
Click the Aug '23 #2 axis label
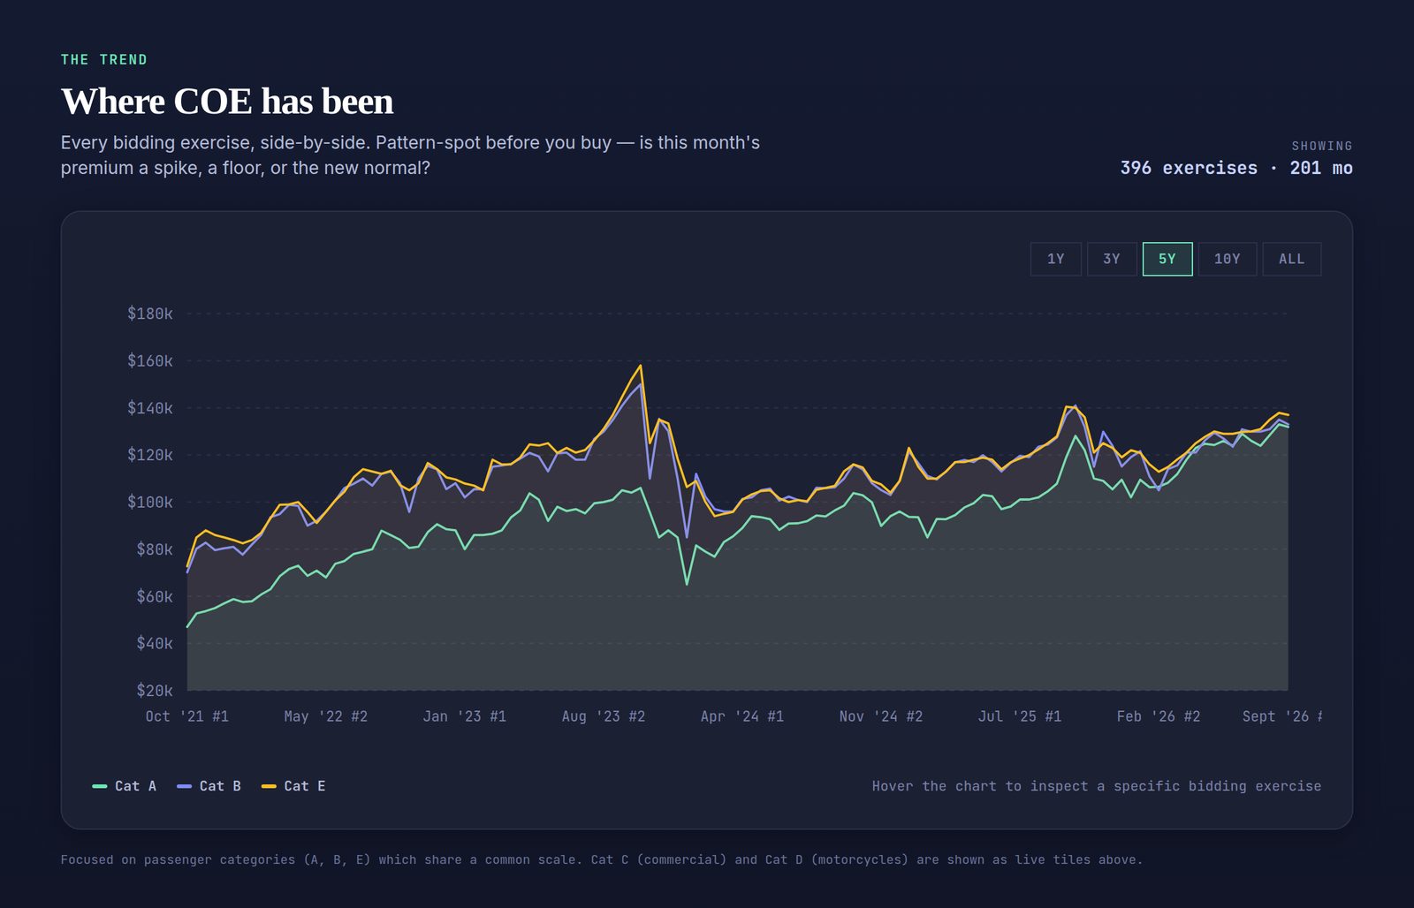point(604,716)
